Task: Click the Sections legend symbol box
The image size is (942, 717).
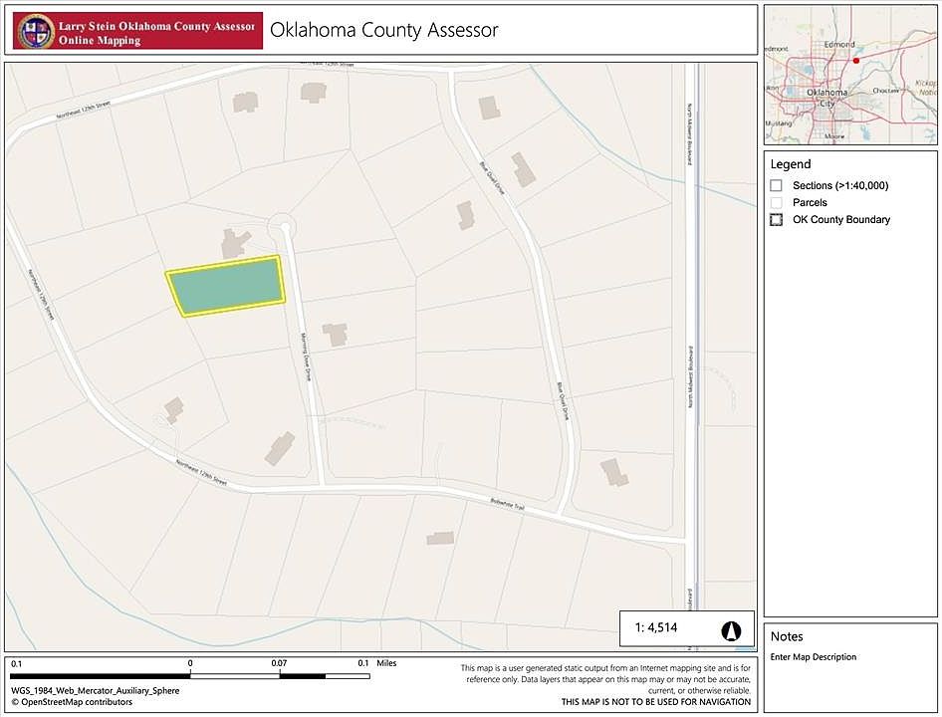Action: point(776,185)
